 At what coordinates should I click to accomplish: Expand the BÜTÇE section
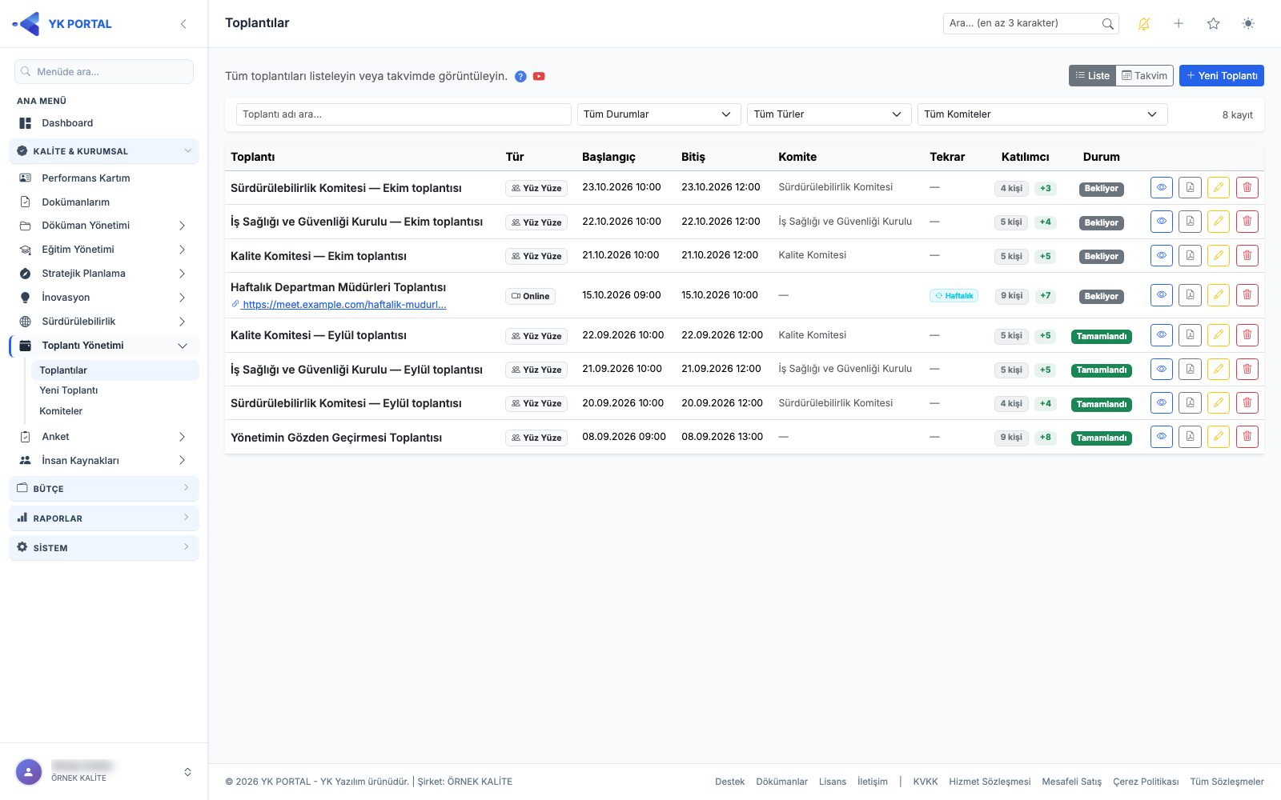(103, 488)
